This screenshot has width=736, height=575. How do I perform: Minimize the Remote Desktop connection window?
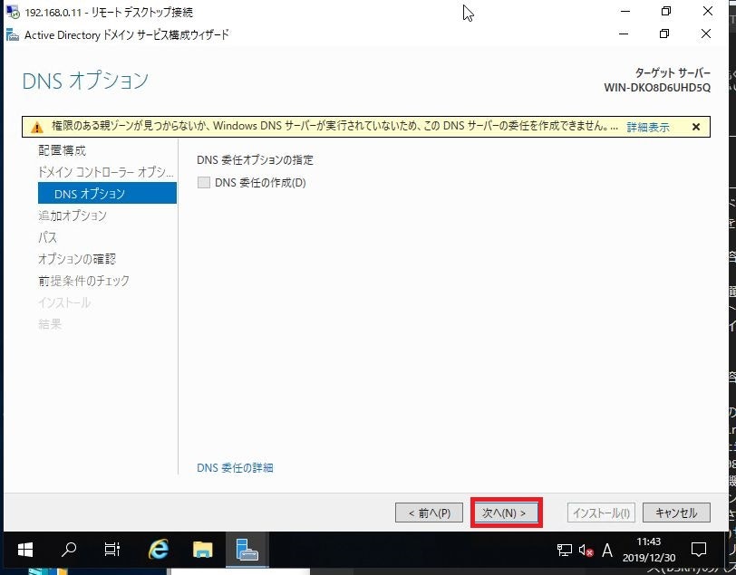(625, 11)
